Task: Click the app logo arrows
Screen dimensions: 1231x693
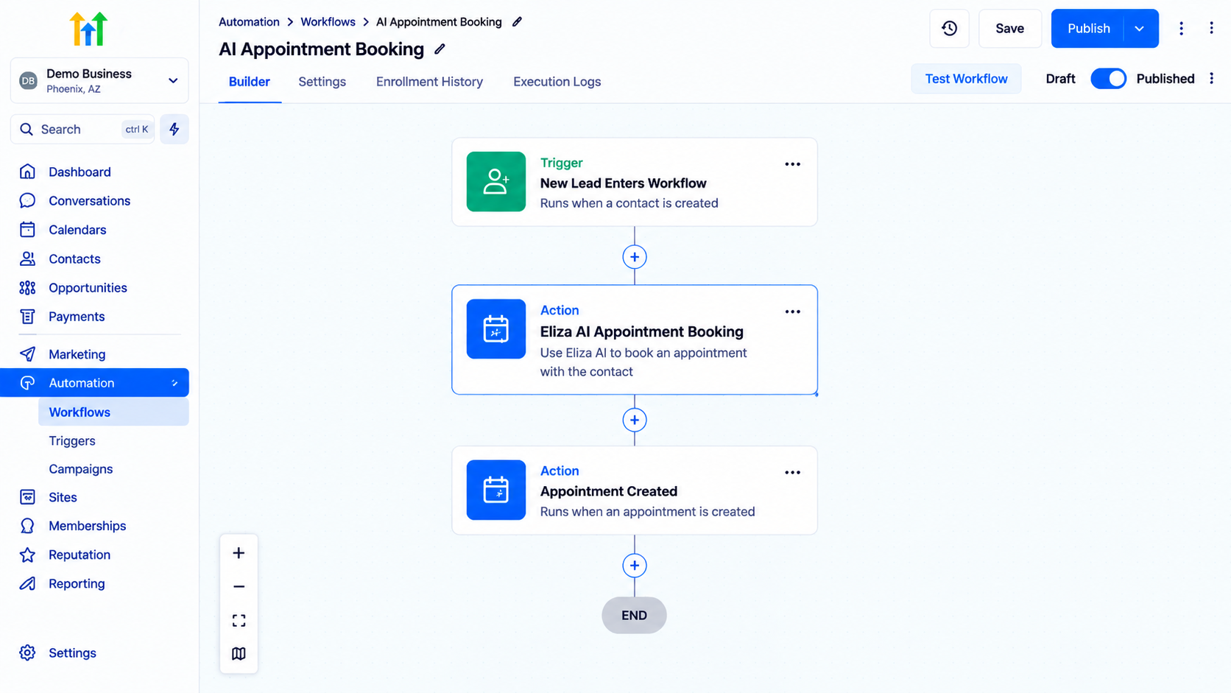Action: point(88,29)
